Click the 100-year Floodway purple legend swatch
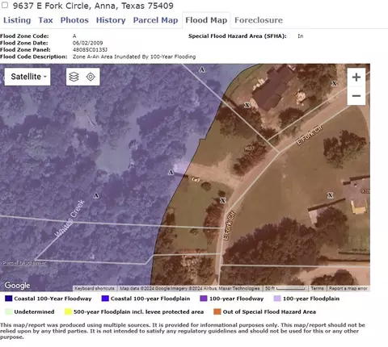 click(204, 299)
